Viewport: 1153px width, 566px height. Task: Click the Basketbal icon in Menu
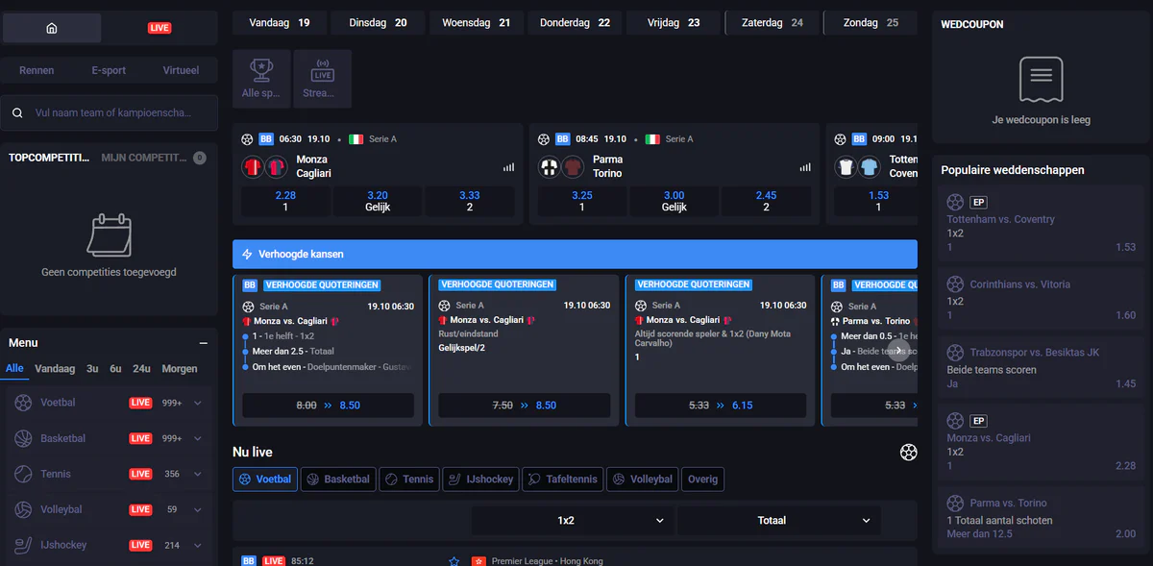(x=23, y=438)
